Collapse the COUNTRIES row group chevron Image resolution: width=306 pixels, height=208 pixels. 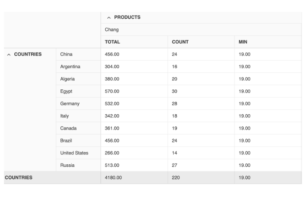(9, 54)
